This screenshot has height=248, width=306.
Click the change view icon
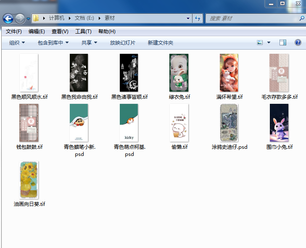coord(260,42)
